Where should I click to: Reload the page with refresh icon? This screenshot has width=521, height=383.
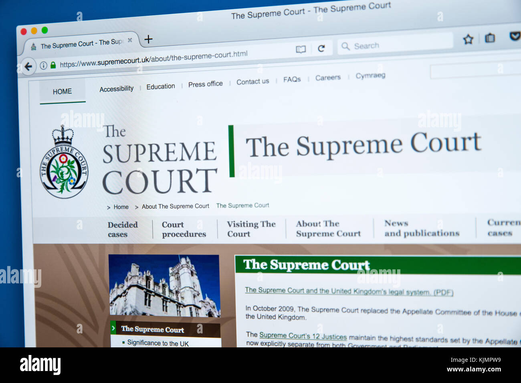321,48
